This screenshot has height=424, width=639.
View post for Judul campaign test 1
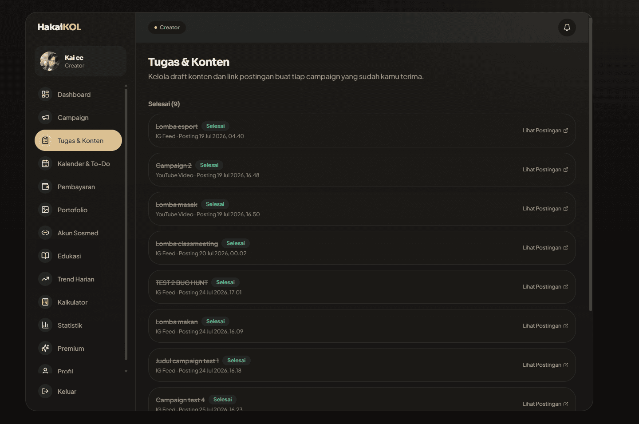[x=545, y=365]
